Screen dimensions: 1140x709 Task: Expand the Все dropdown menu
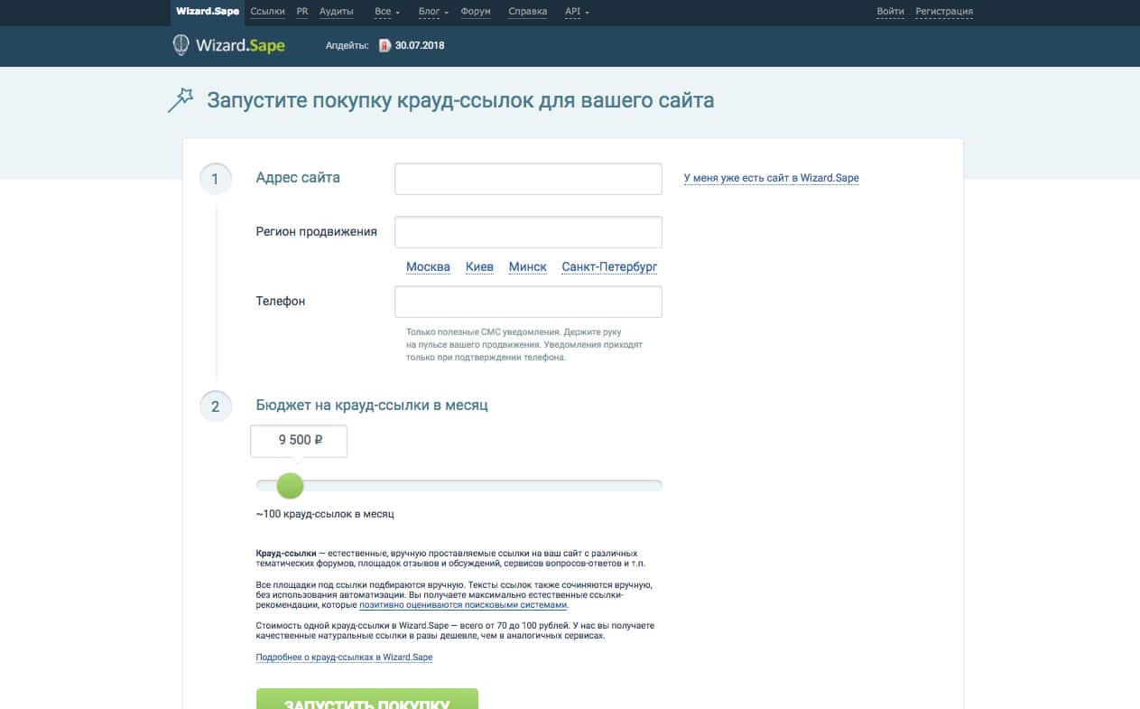click(x=386, y=12)
